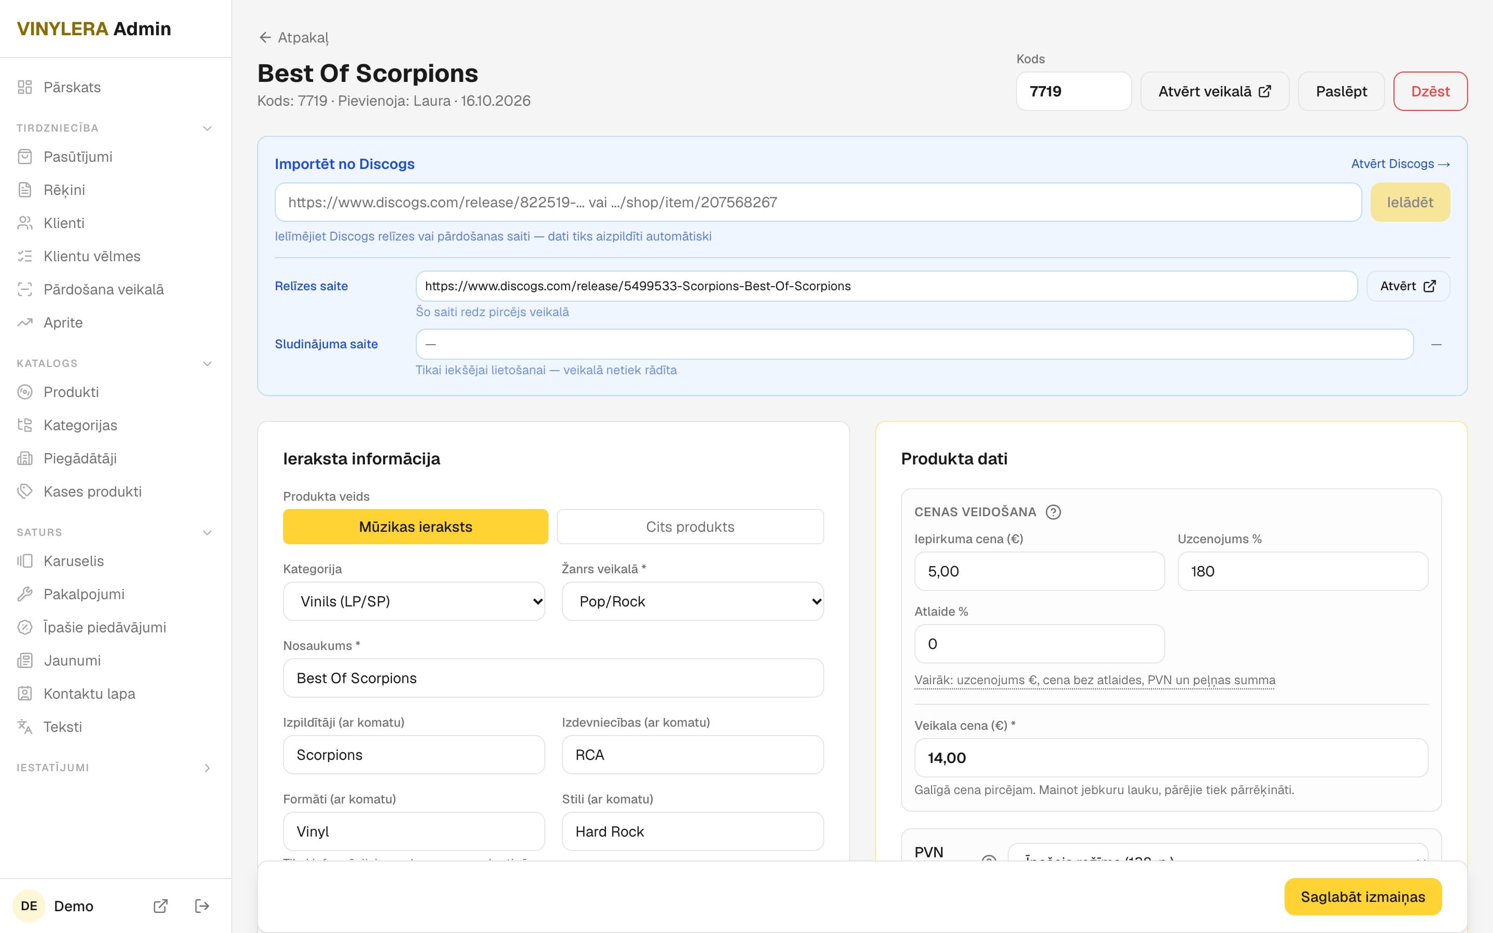Click the Atvērt veikalā button

(1215, 91)
